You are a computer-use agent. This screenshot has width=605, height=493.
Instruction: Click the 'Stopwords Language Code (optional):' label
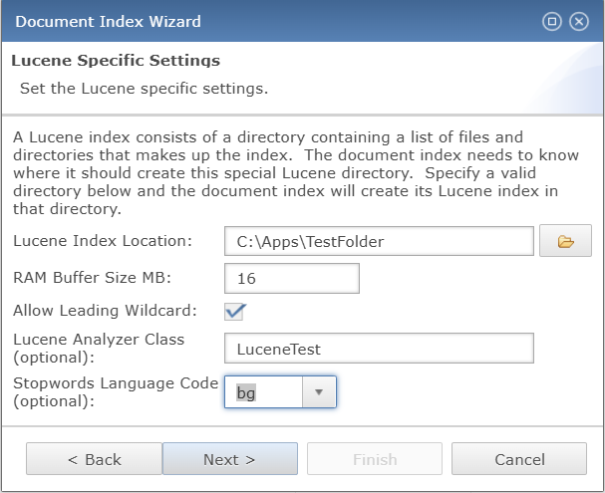click(116, 392)
